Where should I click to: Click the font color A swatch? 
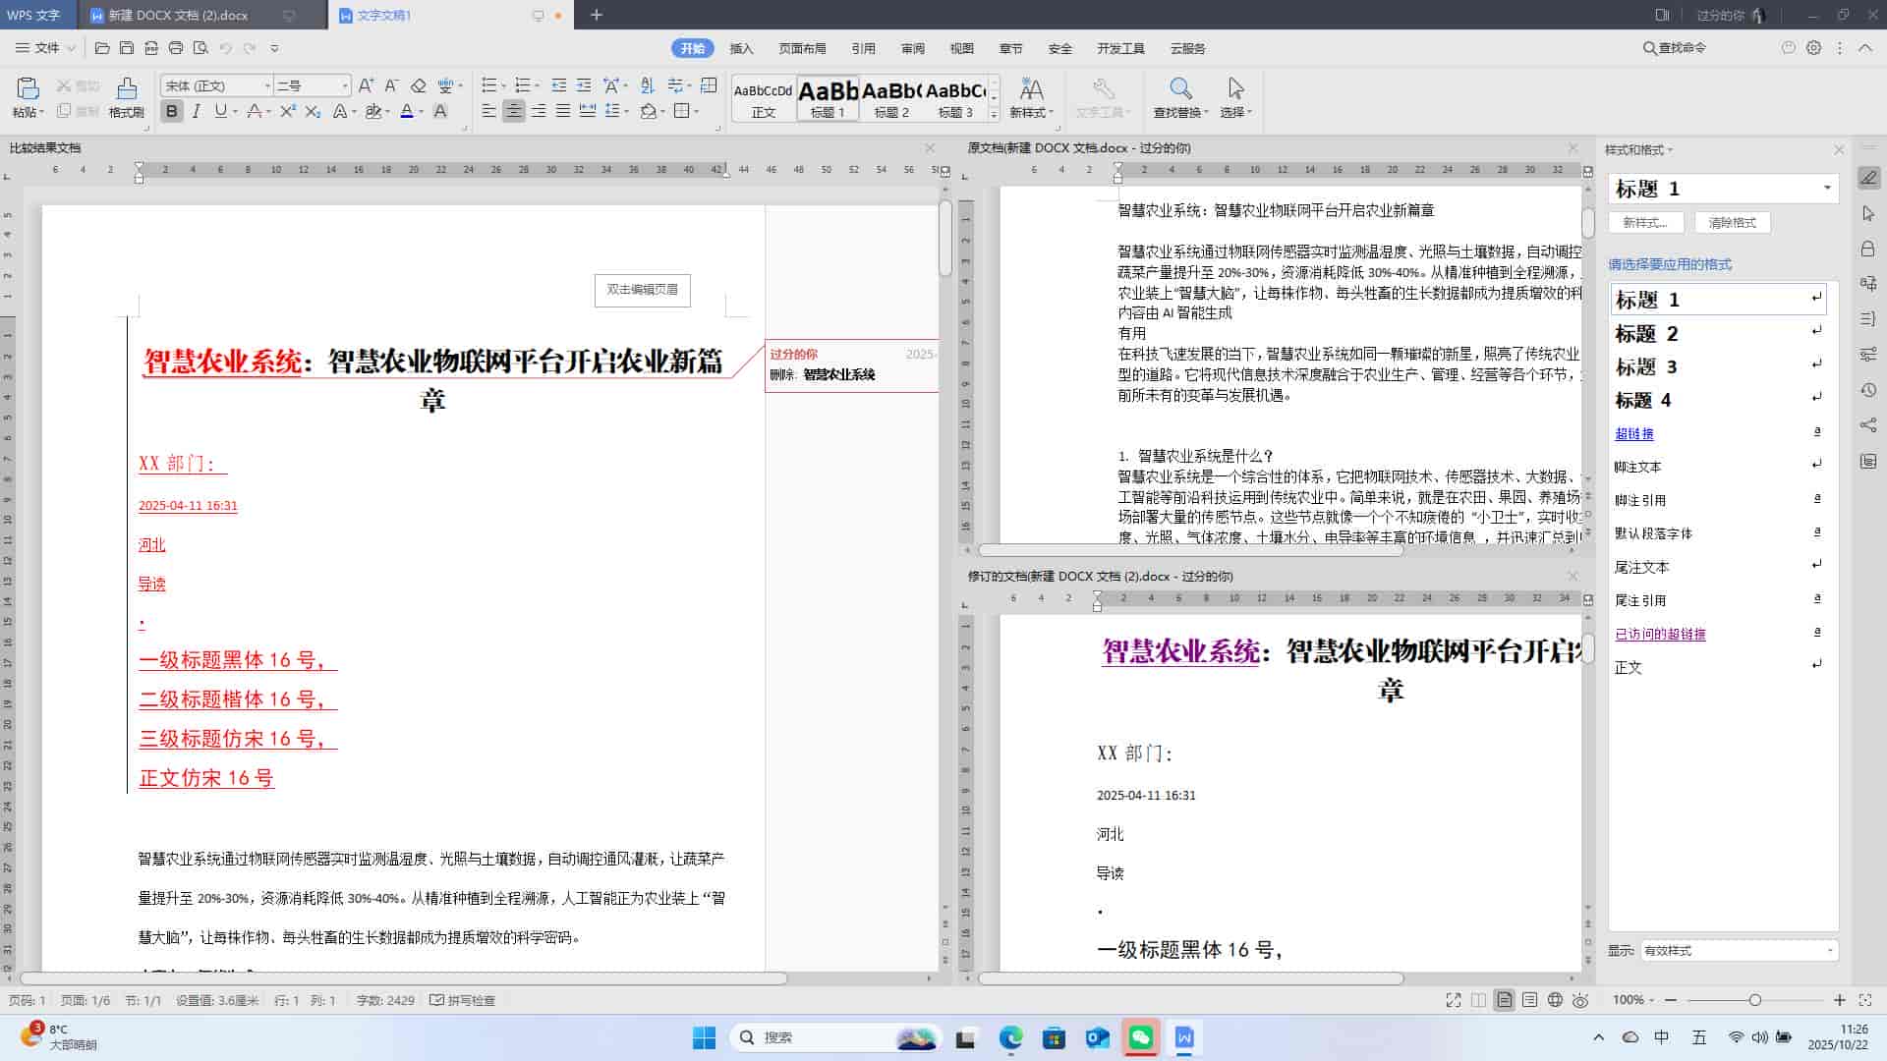[x=407, y=112]
